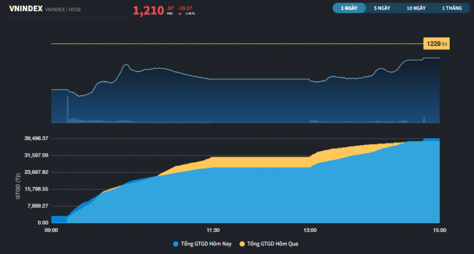Toggle the Tổng GTGD Hôm Nay series
Screen dimensions: 474x254
click(205, 244)
